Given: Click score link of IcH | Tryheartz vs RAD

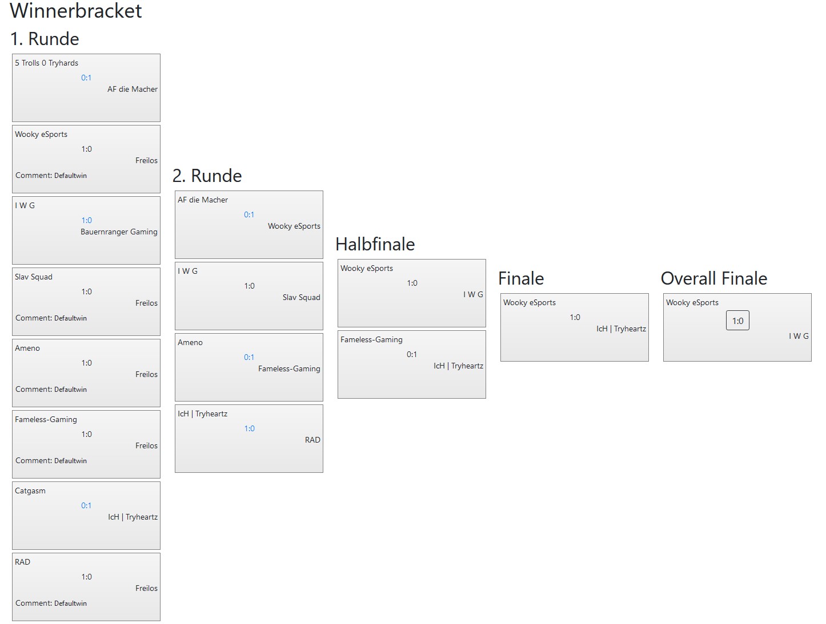Looking at the screenshot, I should (249, 428).
